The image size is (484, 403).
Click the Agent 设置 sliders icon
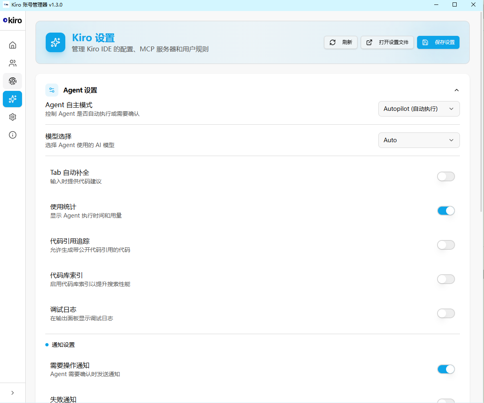[52, 90]
